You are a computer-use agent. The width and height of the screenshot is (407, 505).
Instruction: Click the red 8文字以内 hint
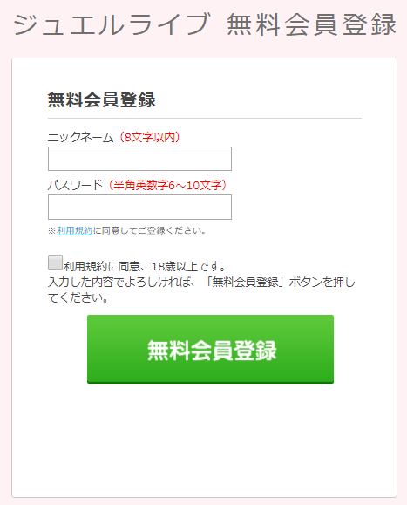[150, 138]
